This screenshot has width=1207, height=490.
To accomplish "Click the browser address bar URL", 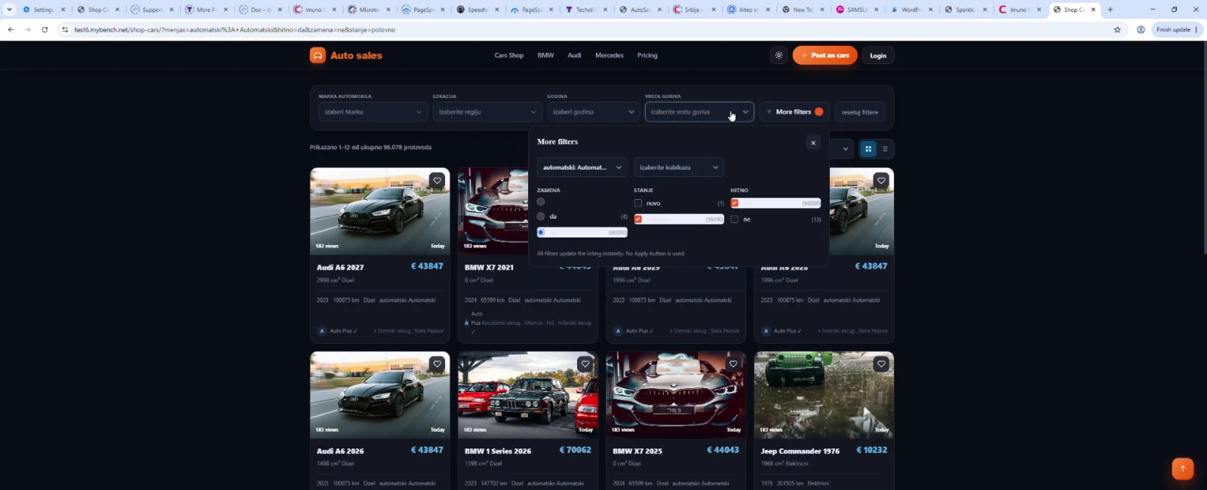I will (235, 29).
